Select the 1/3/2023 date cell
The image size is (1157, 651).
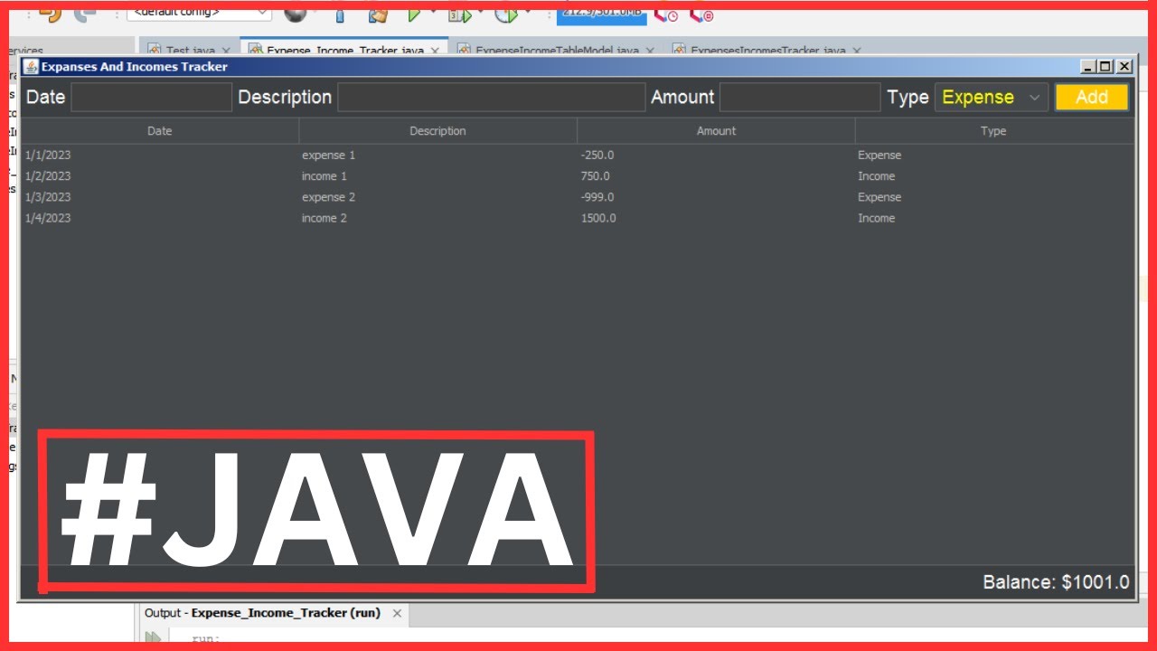159,197
